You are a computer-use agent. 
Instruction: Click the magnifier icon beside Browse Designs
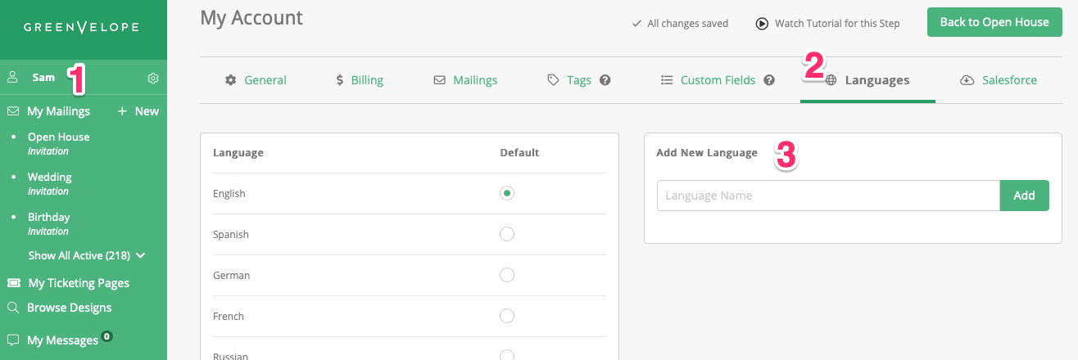tap(12, 308)
